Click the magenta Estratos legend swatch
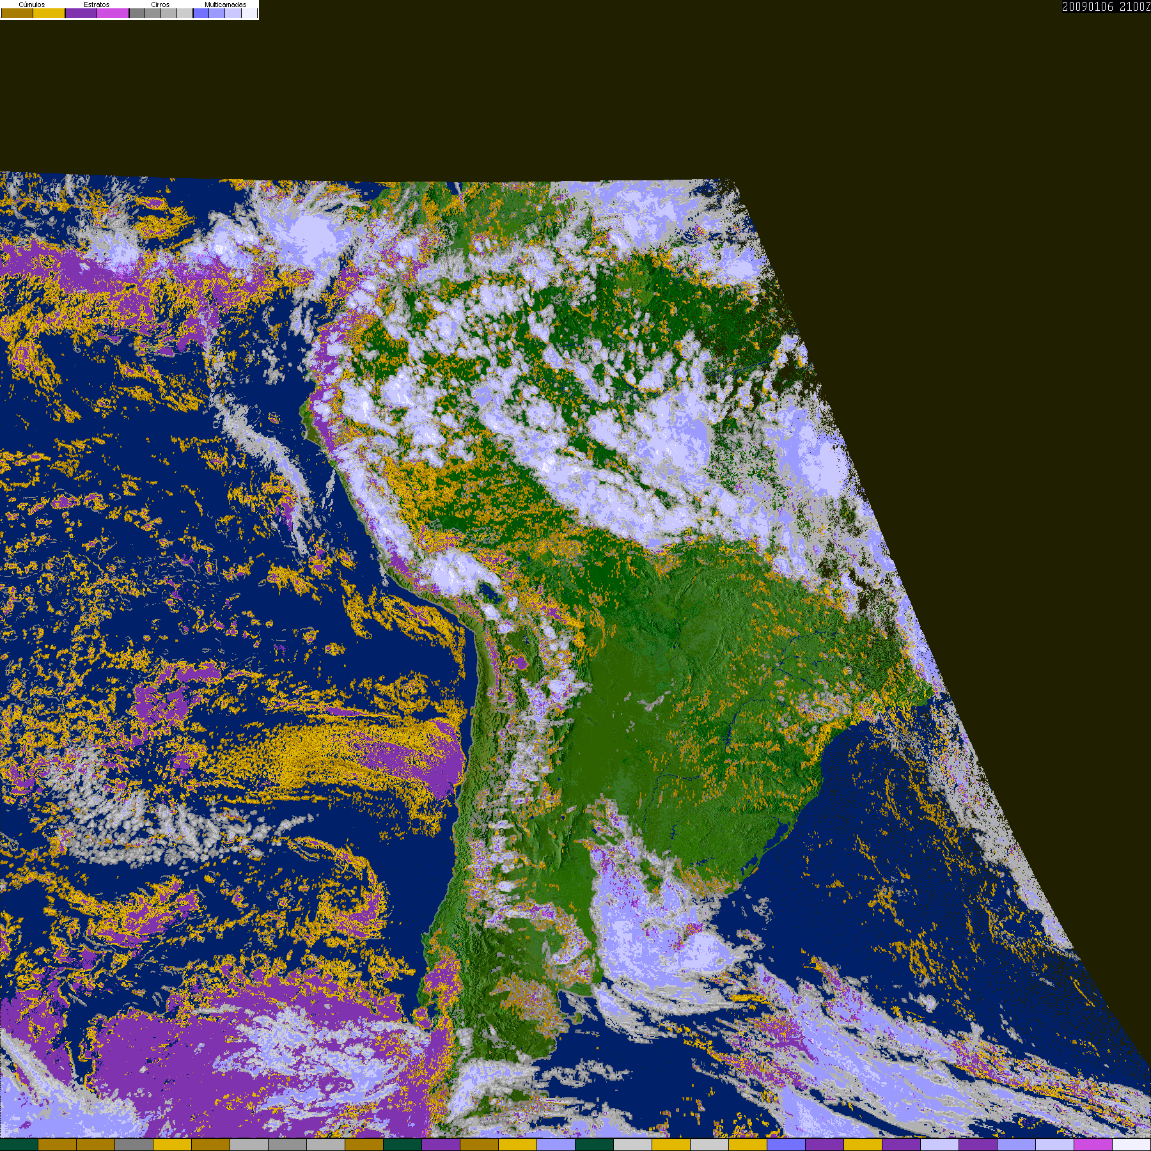This screenshot has height=1151, width=1151. (x=113, y=13)
